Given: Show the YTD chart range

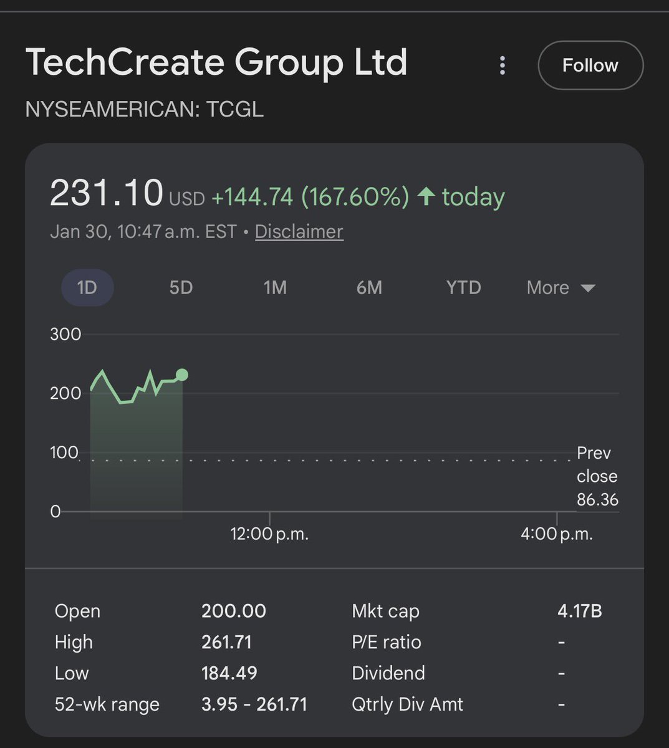Looking at the screenshot, I should (463, 287).
